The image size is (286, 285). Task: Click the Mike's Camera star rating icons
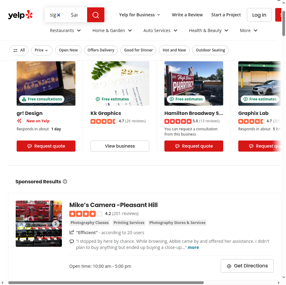(x=86, y=214)
